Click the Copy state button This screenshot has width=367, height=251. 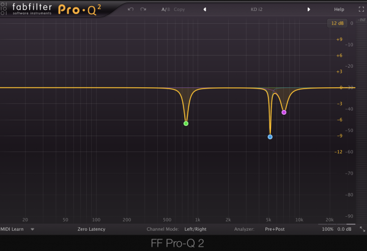click(179, 9)
